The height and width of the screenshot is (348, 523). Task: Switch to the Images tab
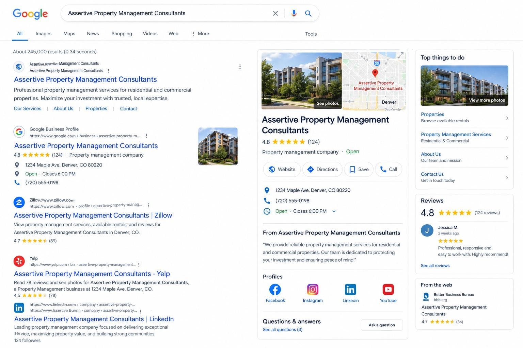point(44,34)
